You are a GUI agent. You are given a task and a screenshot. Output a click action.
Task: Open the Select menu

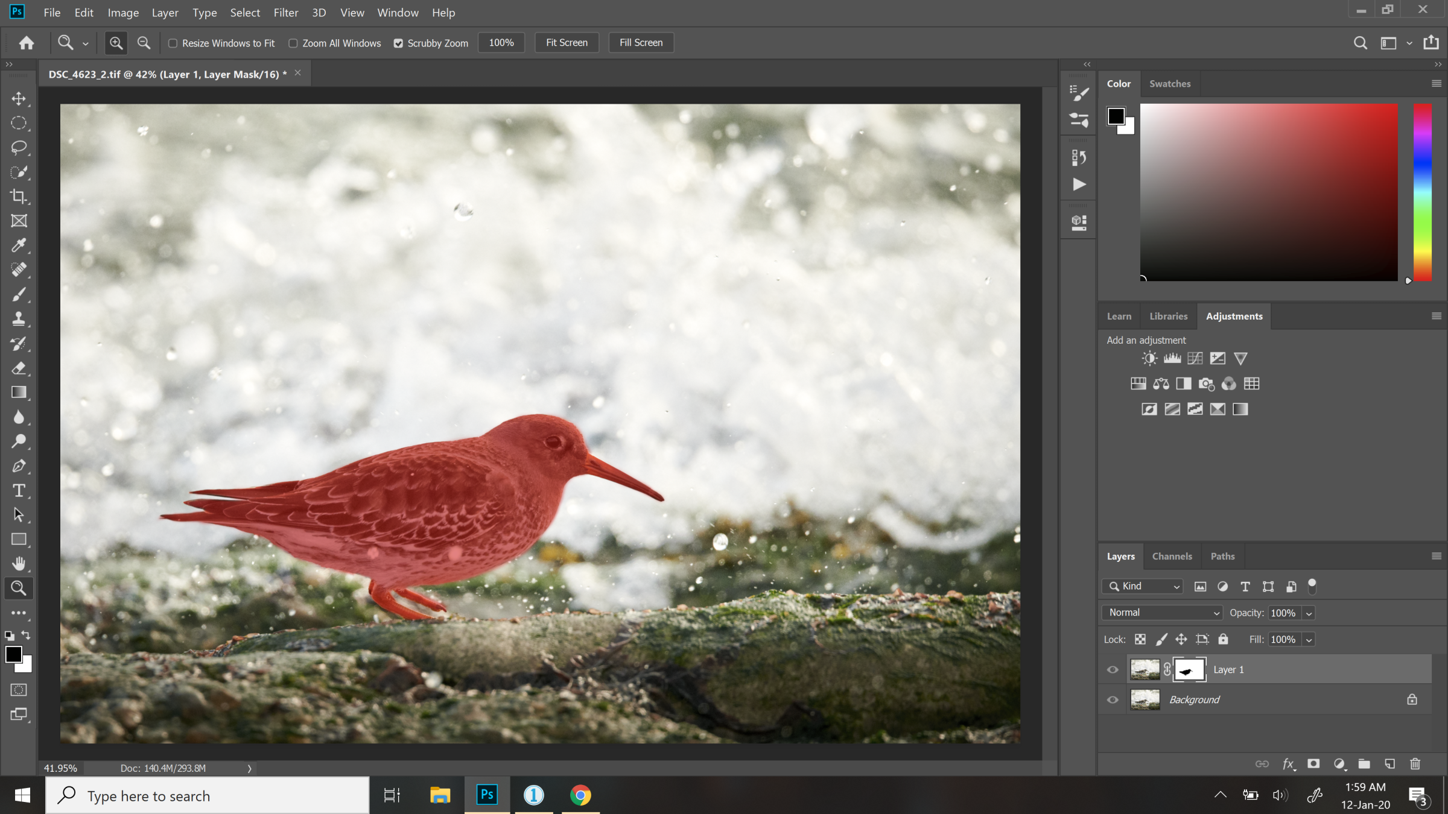click(245, 13)
